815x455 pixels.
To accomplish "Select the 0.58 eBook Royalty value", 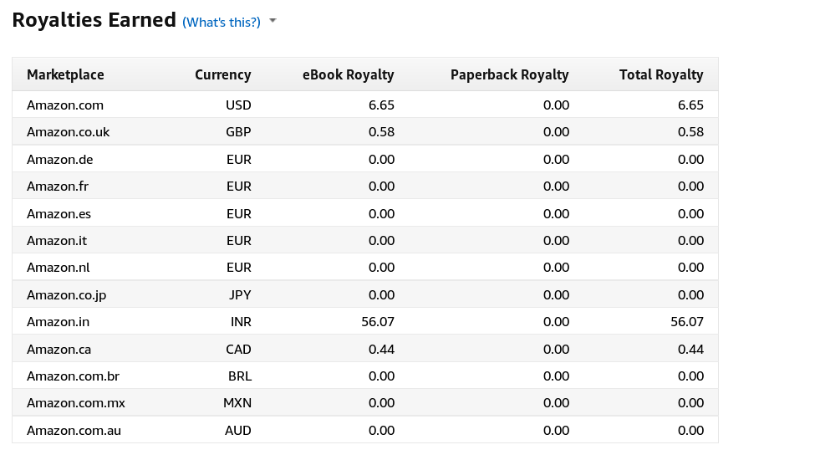I will pos(381,132).
